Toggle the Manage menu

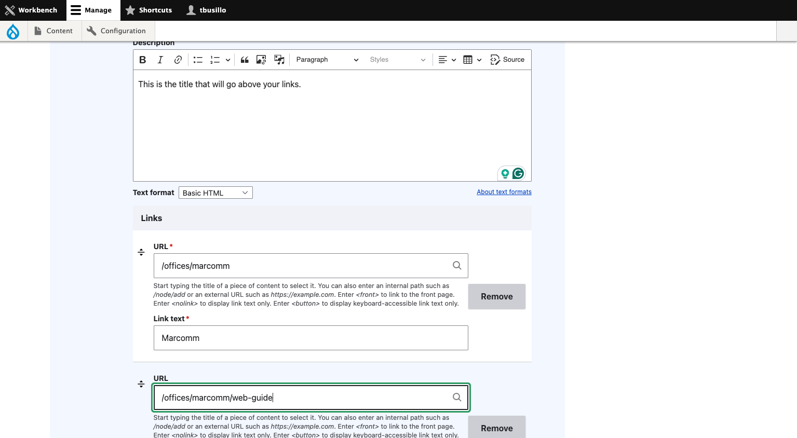click(92, 10)
